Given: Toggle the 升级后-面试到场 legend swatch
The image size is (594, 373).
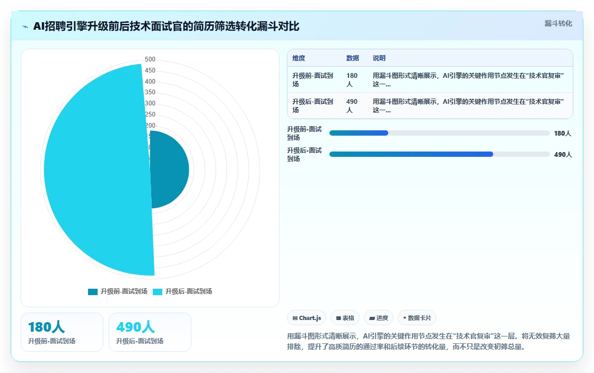Looking at the screenshot, I should pyautogui.click(x=158, y=291).
